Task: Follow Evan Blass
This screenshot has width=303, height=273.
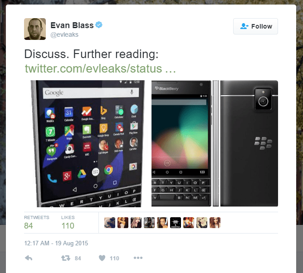Action: tap(255, 26)
